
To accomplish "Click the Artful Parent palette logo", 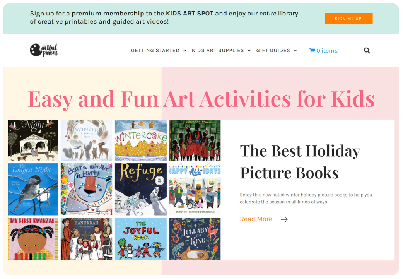I will click(44, 50).
